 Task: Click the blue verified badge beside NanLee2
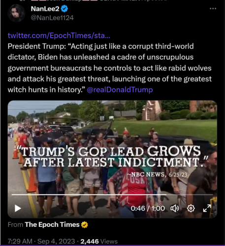64,9
